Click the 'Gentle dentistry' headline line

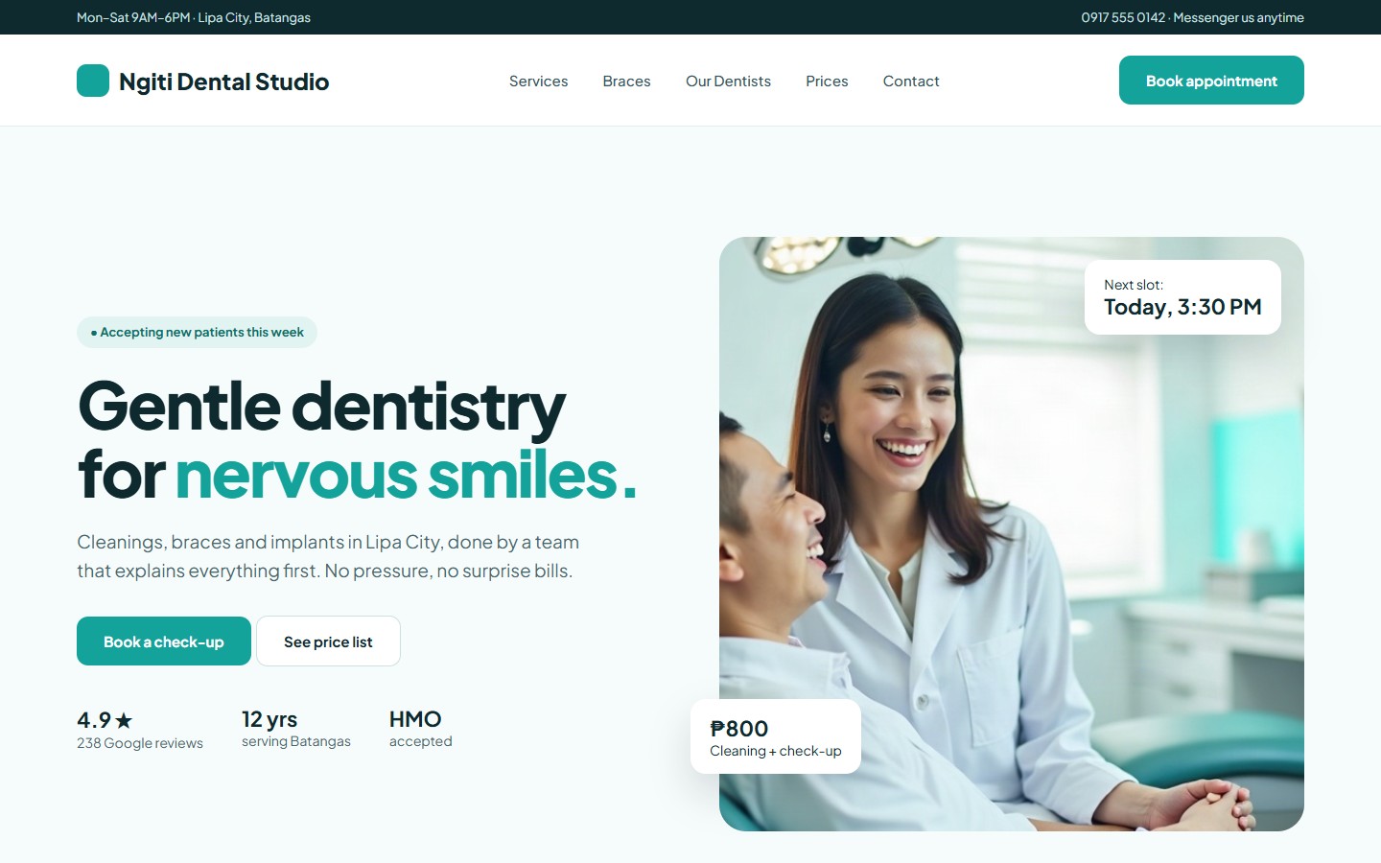click(x=322, y=407)
